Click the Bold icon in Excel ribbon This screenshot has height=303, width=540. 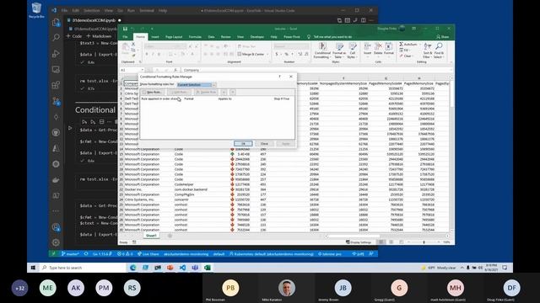click(x=147, y=54)
